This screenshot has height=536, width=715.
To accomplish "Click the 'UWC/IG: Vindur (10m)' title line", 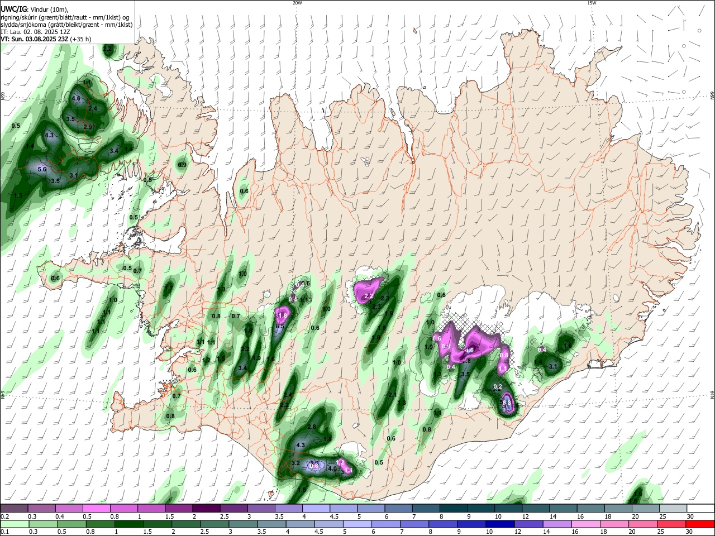I will click(x=34, y=9).
